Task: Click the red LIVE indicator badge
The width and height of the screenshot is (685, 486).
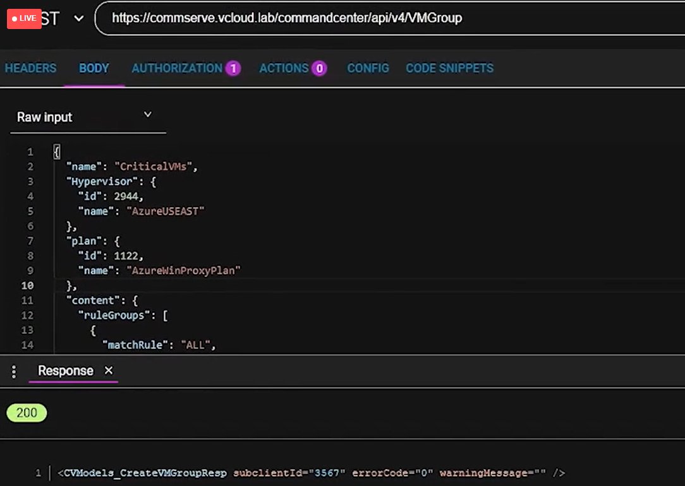Action: (24, 18)
